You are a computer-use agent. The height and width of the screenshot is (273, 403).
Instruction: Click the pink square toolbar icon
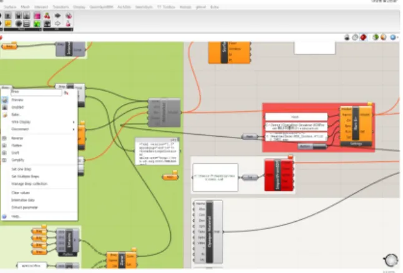pos(37,16)
